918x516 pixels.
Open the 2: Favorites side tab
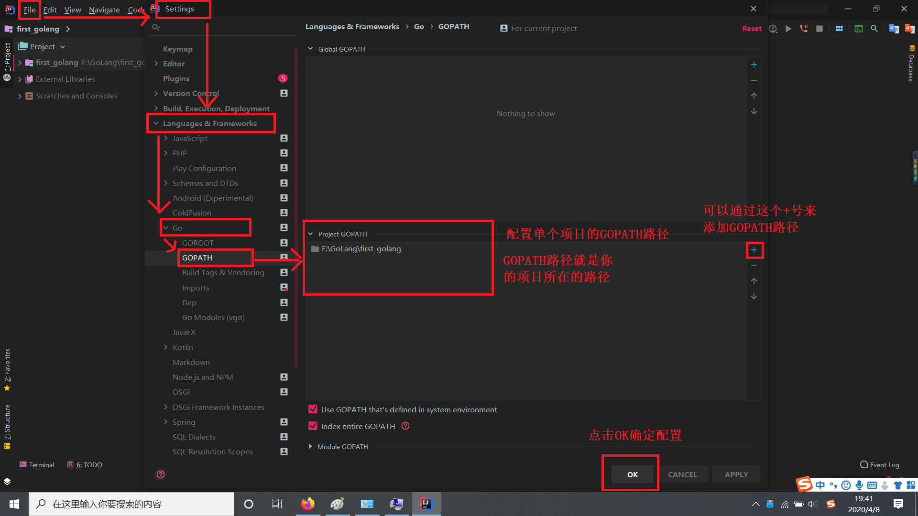click(7, 365)
